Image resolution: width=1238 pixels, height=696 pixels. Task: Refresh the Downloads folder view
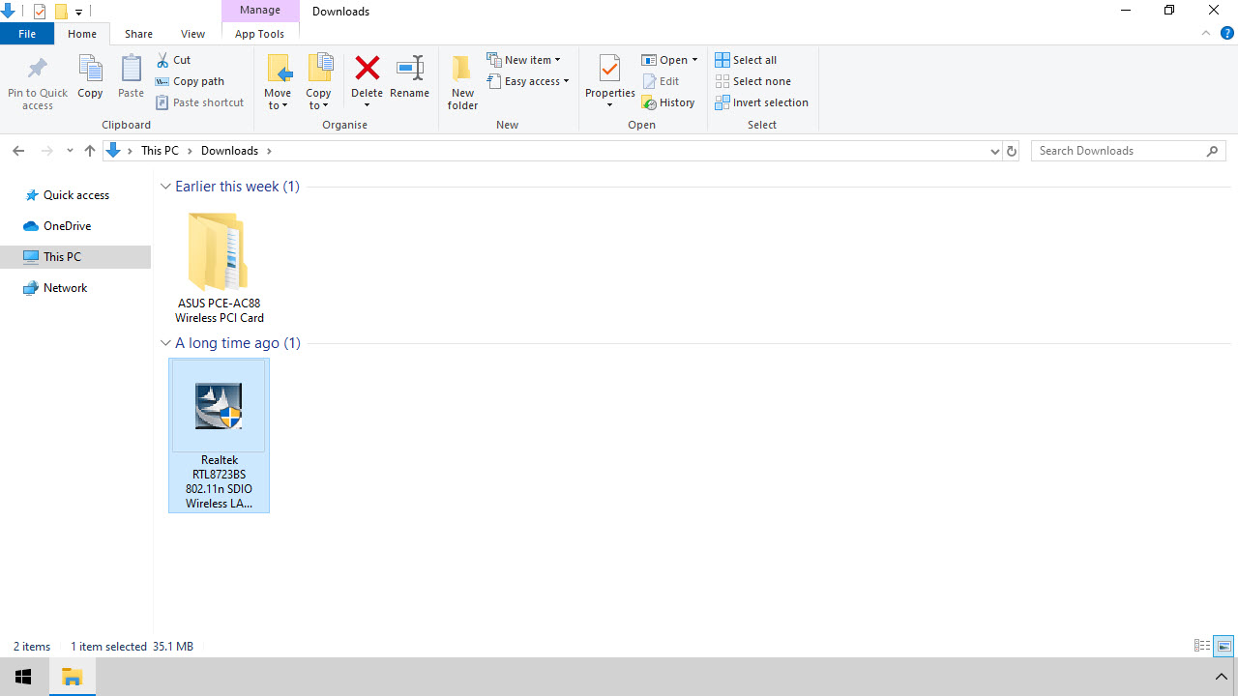pos(1012,151)
